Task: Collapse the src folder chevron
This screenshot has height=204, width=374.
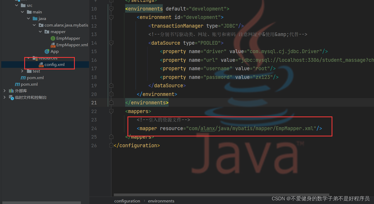Action: (17, 6)
